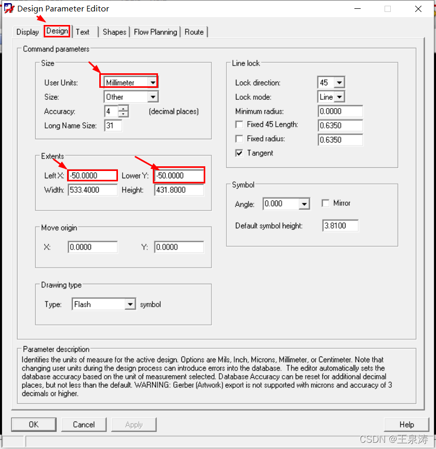Screen dimensions: 436x449
Task: Decrease Accuracy with the spinner down arrow
Action: click(x=123, y=114)
